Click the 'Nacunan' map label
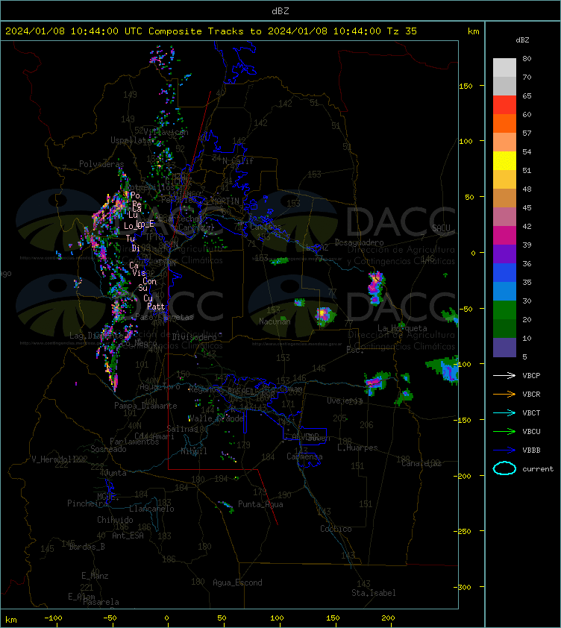The image size is (561, 628). point(275,321)
